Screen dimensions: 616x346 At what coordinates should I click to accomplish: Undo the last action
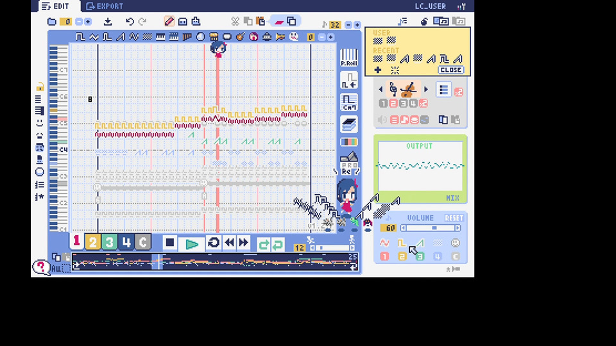click(130, 22)
